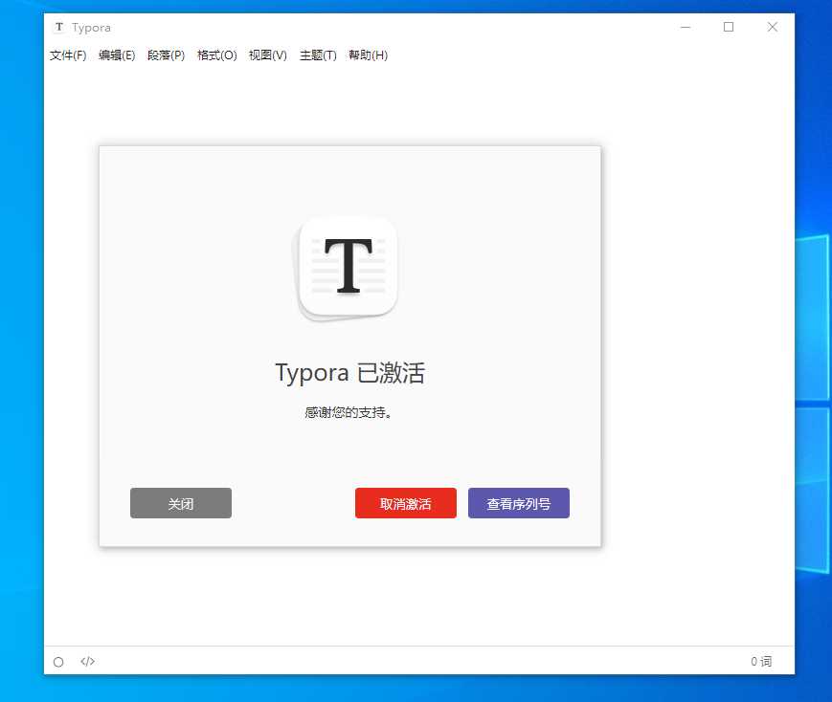The image size is (832, 702).
Task: Close the Typora window
Action: pyautogui.click(x=772, y=27)
